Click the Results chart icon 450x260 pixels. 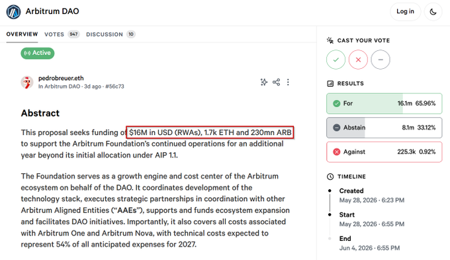point(330,83)
